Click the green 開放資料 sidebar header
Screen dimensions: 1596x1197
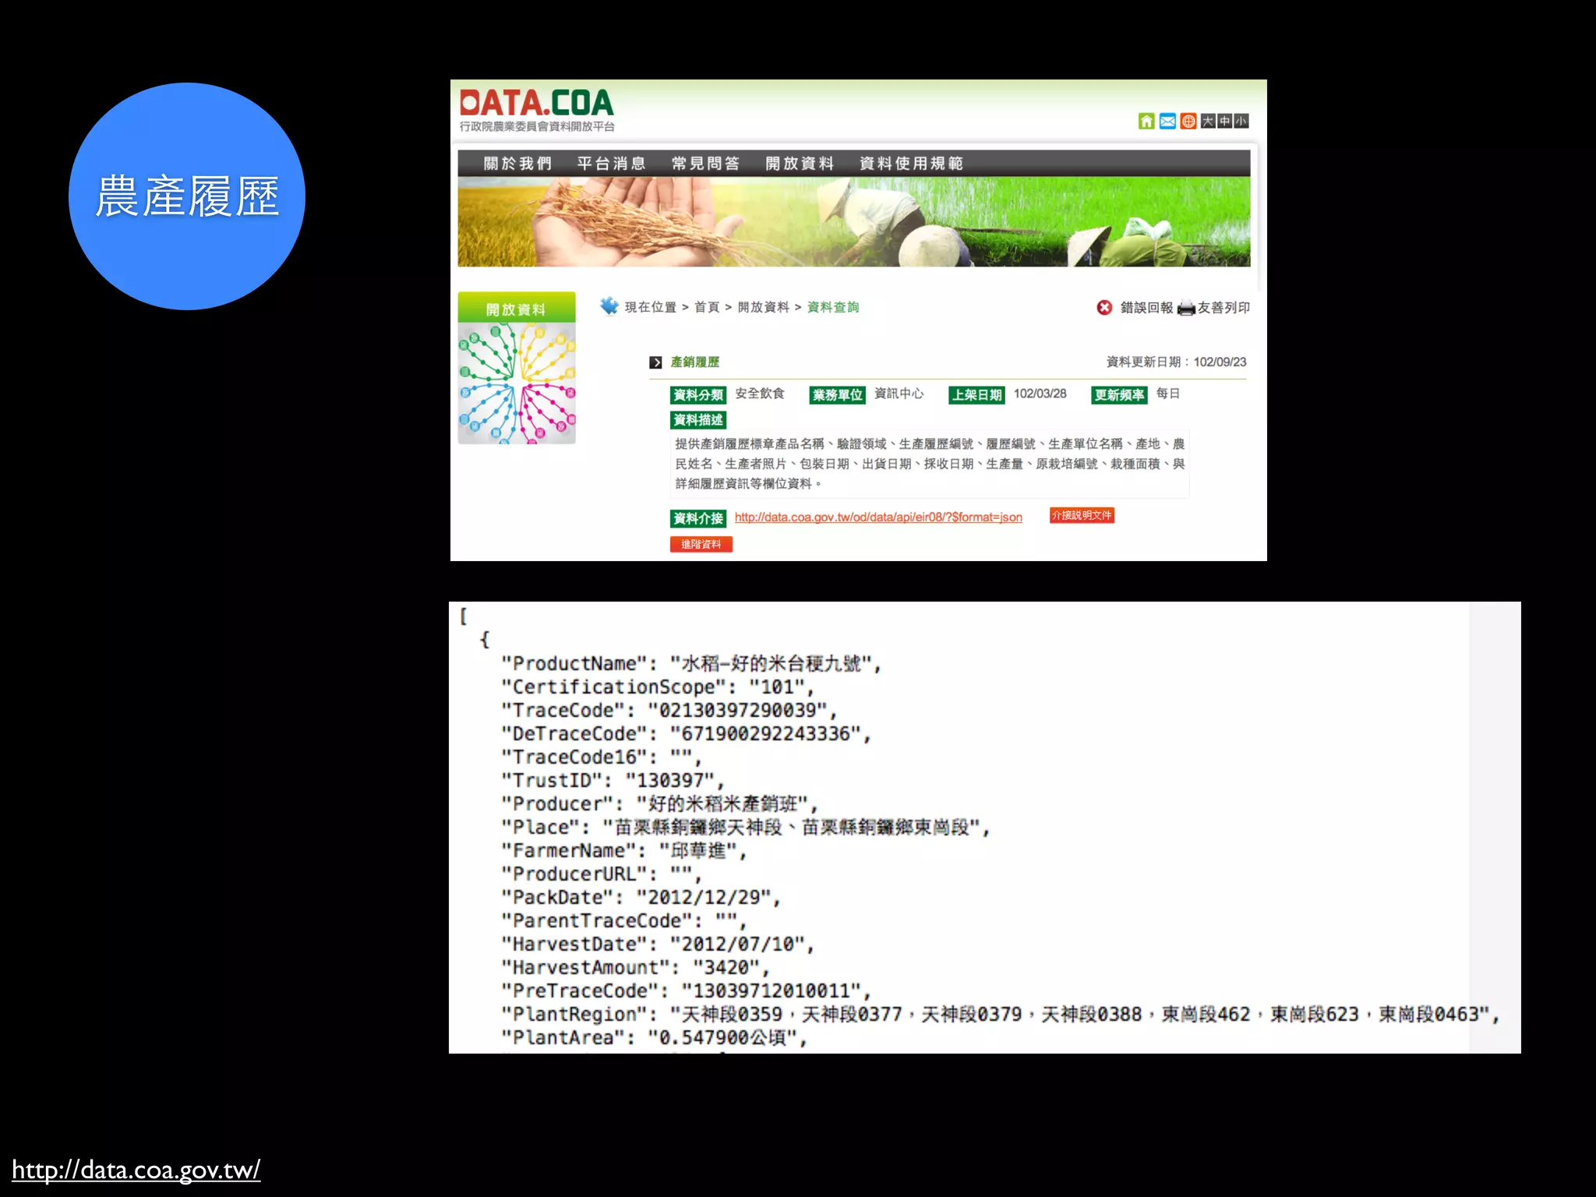(x=517, y=309)
